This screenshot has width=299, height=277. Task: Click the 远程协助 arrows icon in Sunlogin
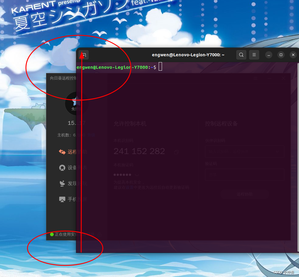click(x=62, y=152)
